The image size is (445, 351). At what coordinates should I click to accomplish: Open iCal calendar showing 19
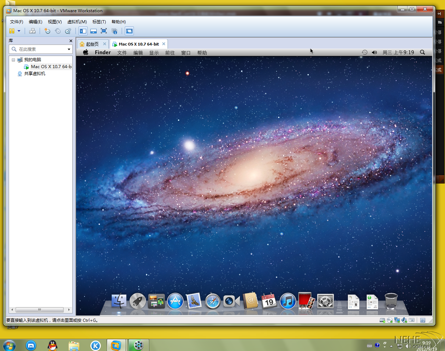269,301
